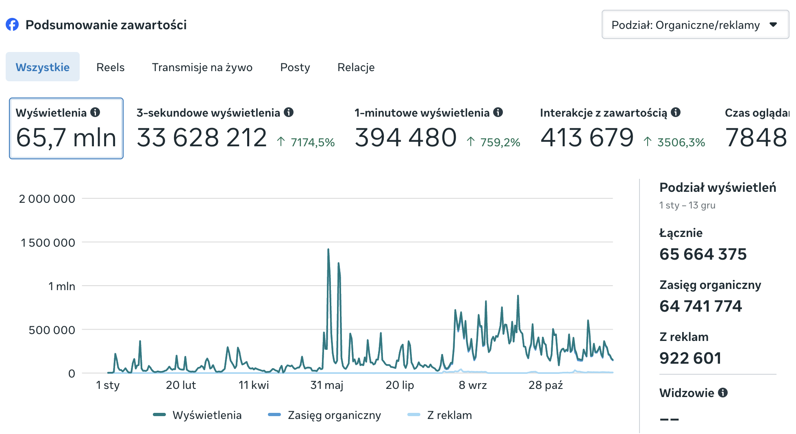Screen dimensions: 796x434
Task: Switch to the Reels tab
Action: point(110,67)
